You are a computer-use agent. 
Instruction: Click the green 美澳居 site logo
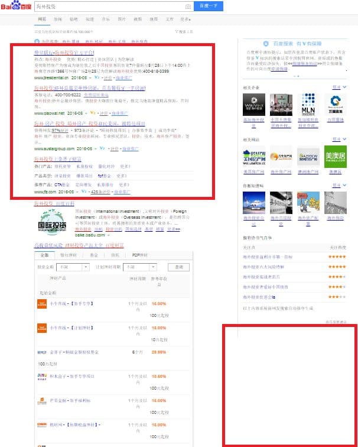pos(336,157)
